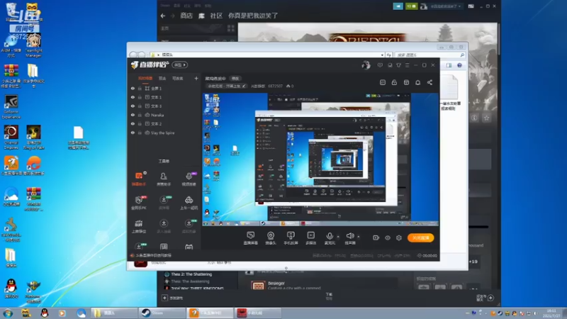567x319 pixels.
Task: Open the Steam account name dropdown
Action: click(445, 6)
